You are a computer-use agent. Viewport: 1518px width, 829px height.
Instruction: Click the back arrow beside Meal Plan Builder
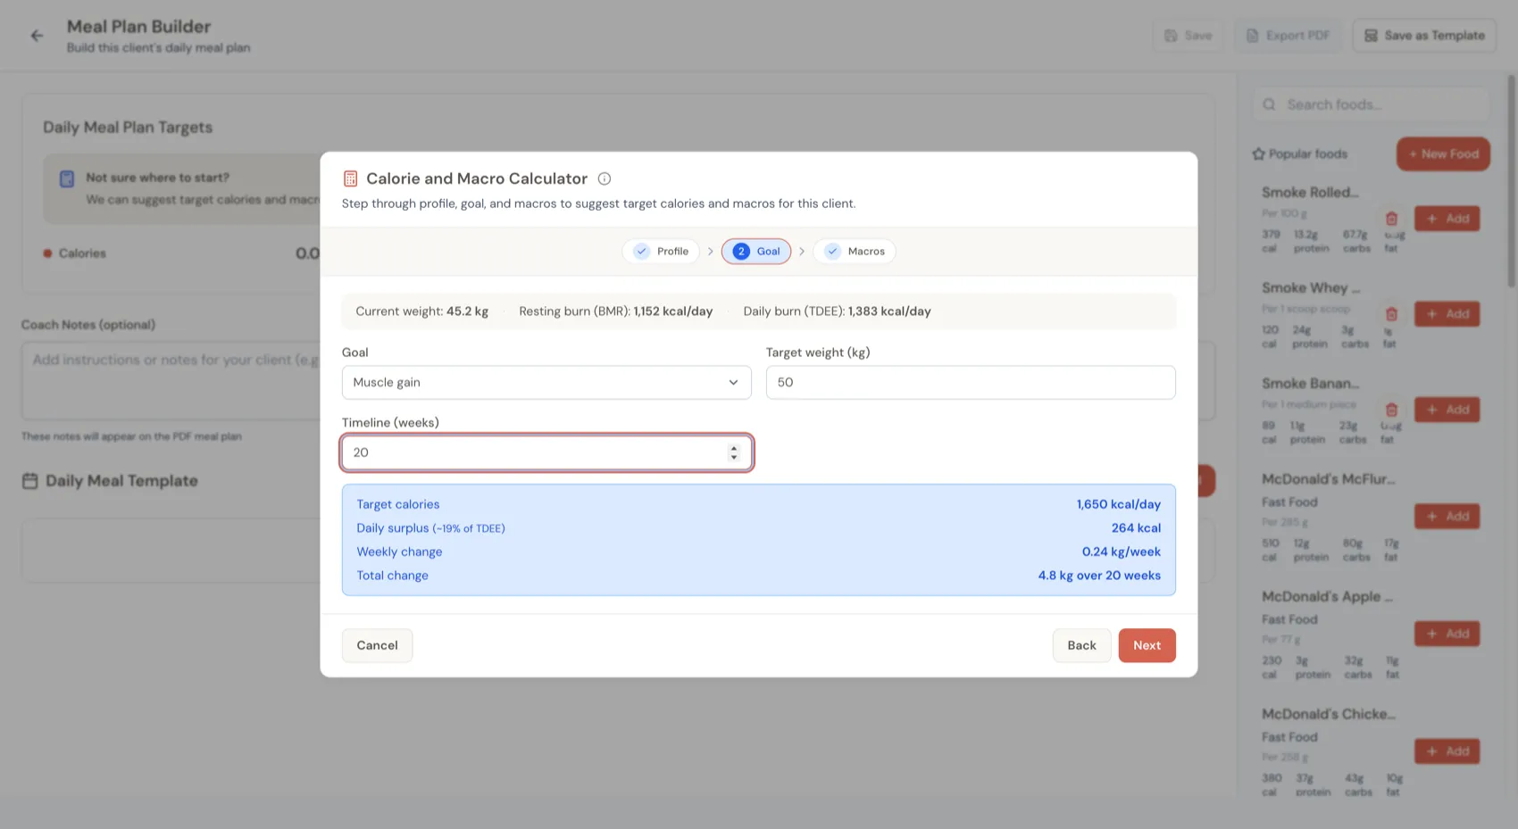click(37, 36)
